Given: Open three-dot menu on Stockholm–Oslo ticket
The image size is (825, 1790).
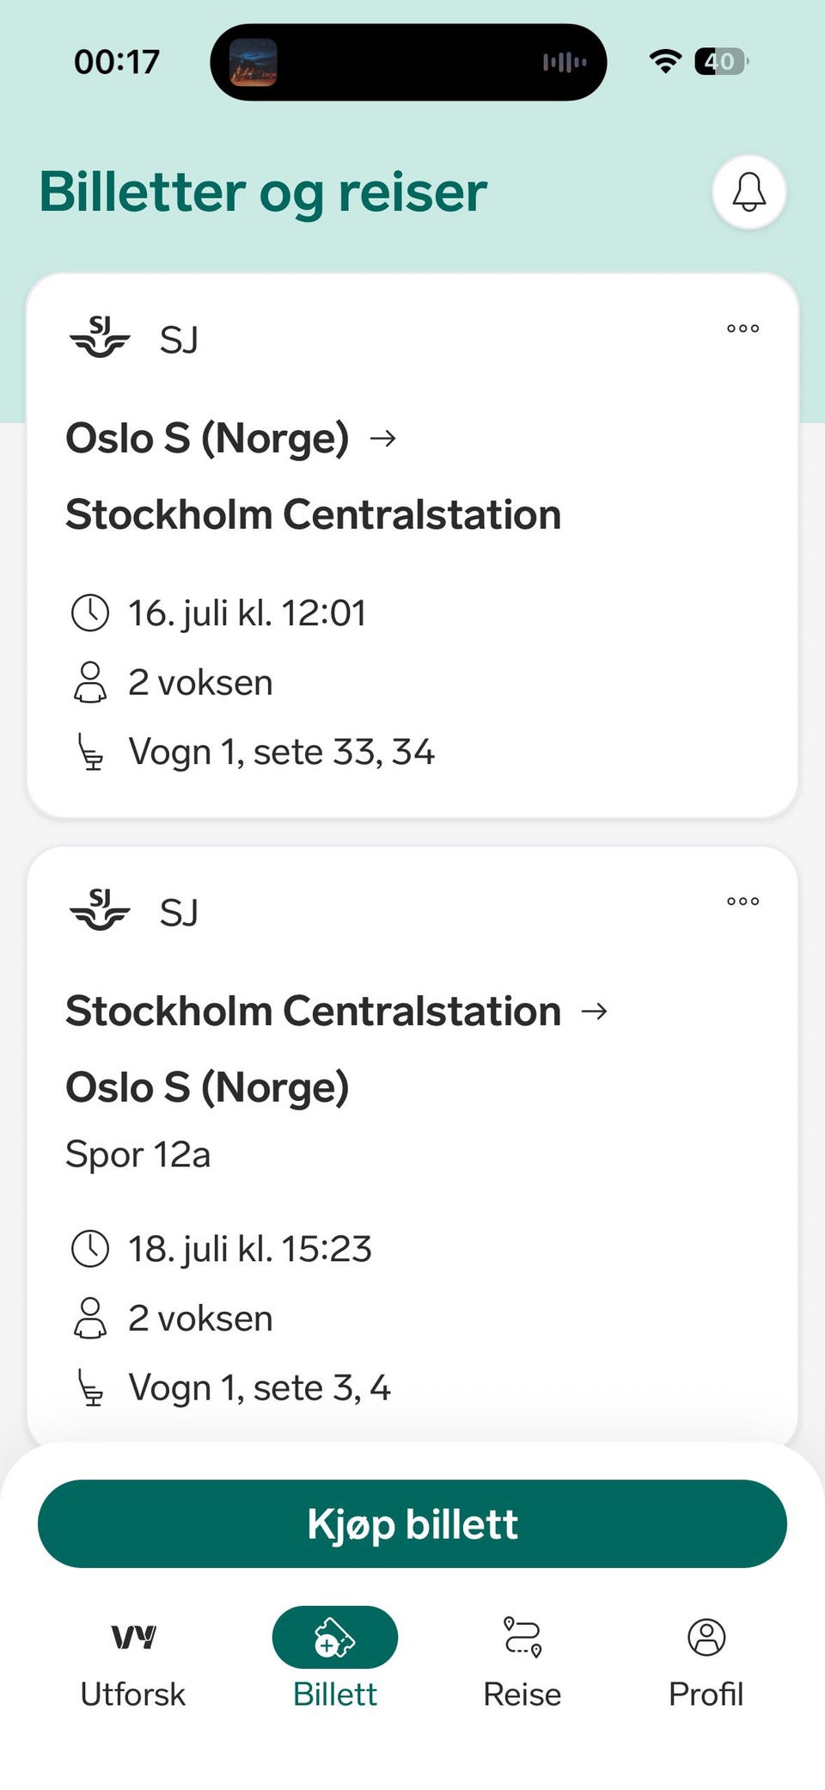Looking at the screenshot, I should (742, 901).
